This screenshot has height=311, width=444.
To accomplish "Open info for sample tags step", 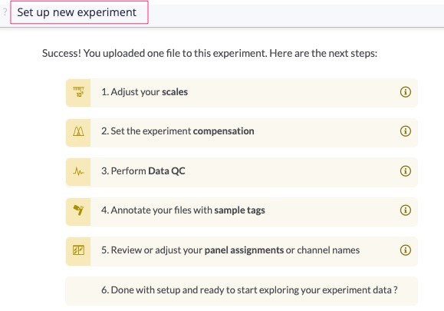I will (405, 210).
